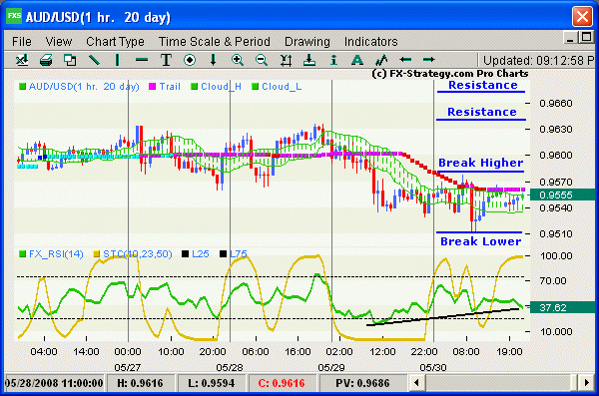Click the FX_RSI(14) legend label
The width and height of the screenshot is (599, 396).
tap(56, 254)
